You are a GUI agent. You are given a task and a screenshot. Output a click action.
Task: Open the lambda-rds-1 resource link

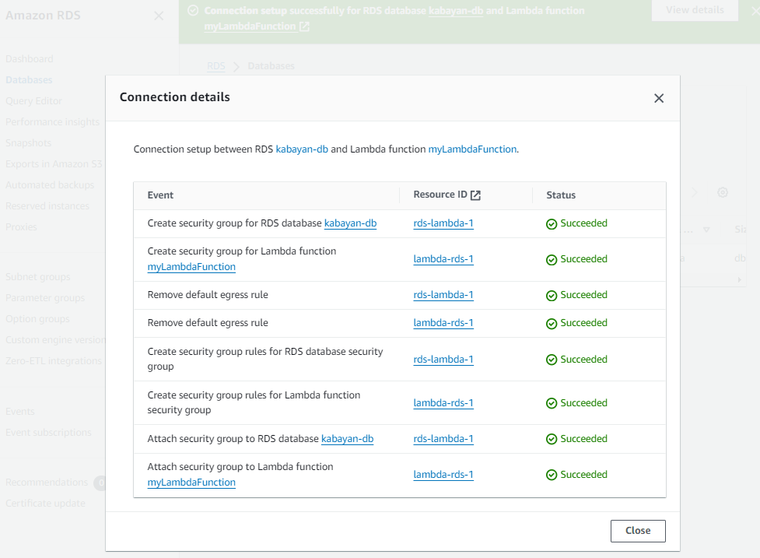coord(443,258)
